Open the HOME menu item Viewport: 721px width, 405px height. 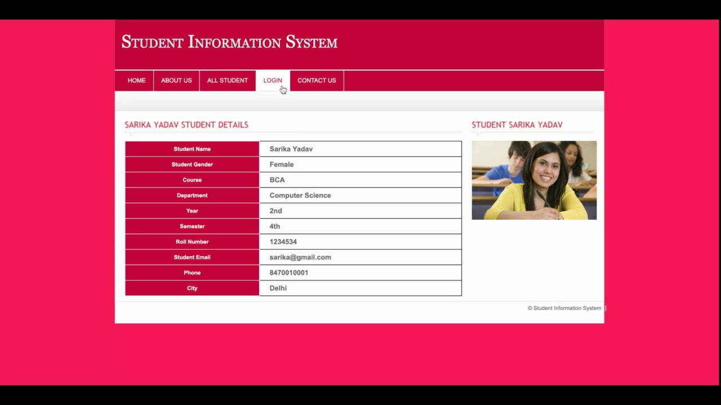coord(136,80)
